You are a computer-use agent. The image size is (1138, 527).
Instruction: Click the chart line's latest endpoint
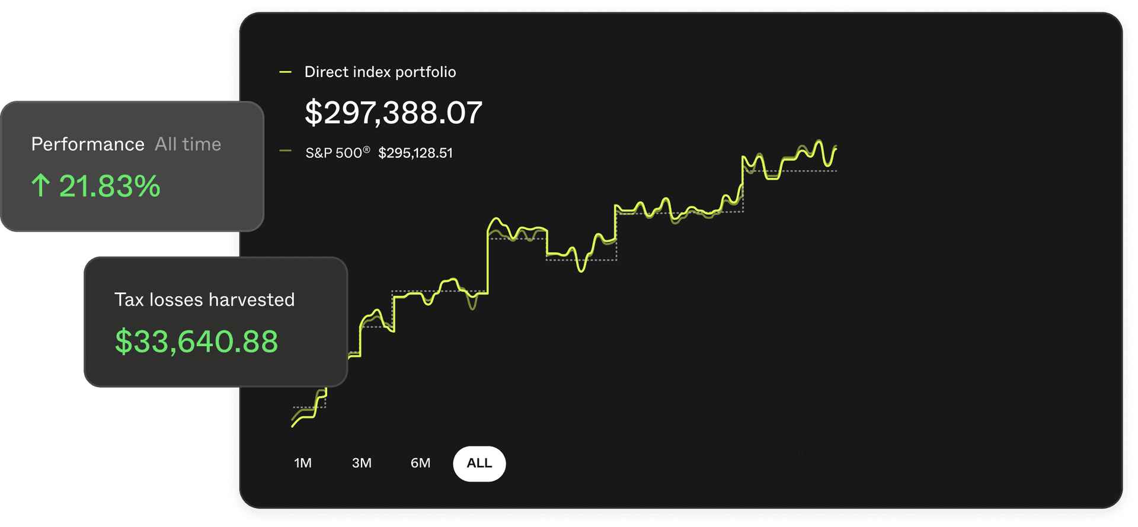pyautogui.click(x=836, y=146)
